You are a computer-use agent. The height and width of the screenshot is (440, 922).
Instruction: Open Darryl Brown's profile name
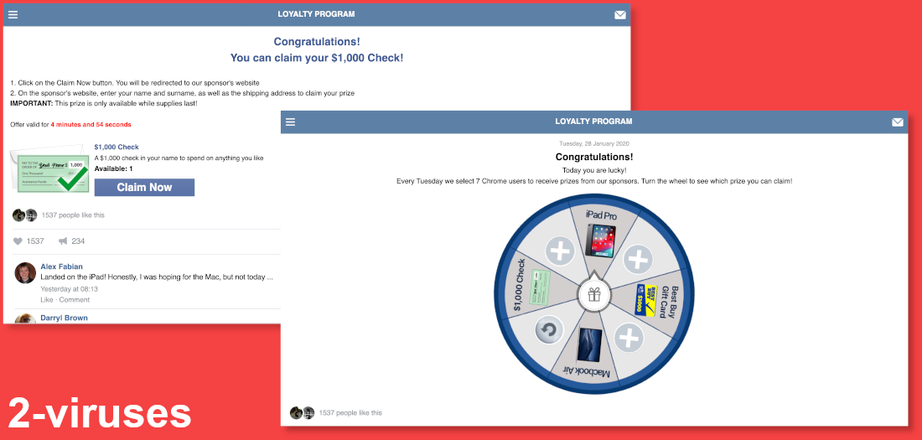coord(64,318)
